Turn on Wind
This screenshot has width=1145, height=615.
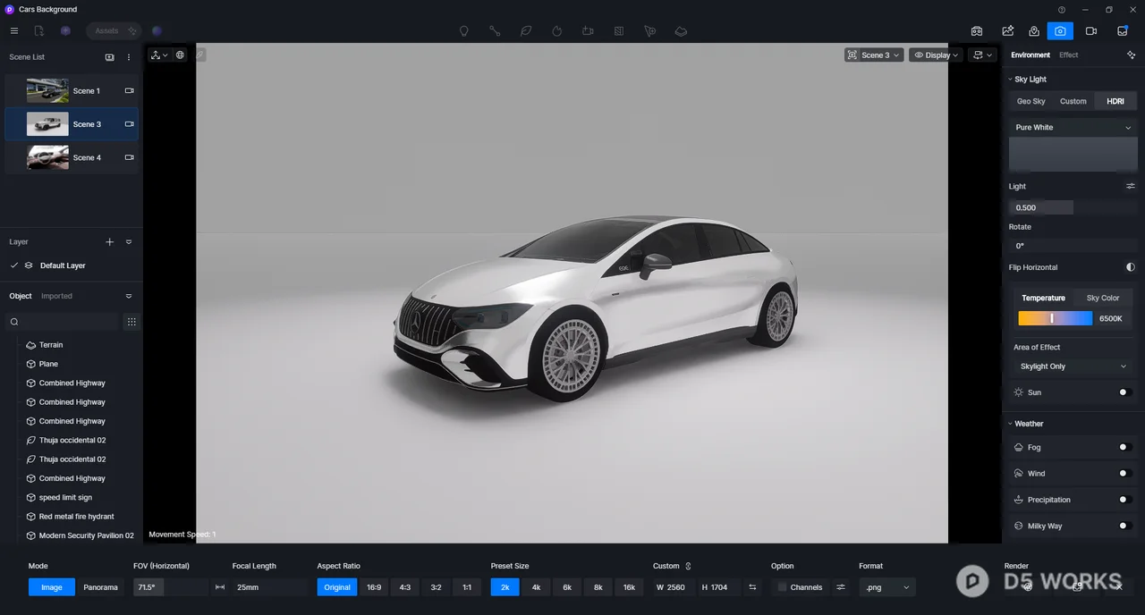pyautogui.click(x=1125, y=474)
